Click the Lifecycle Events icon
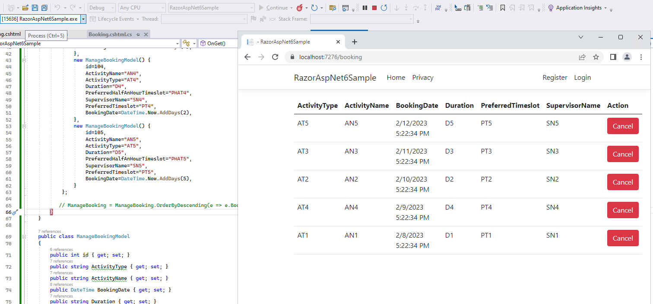 click(x=93, y=19)
